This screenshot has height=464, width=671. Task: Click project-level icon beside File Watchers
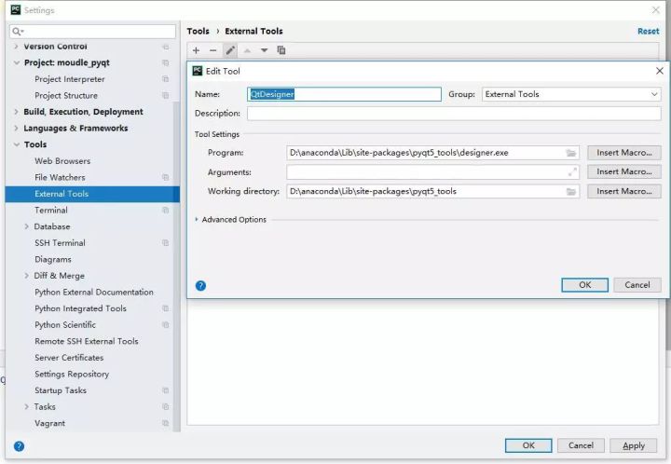166,177
